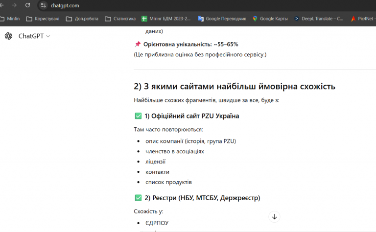
Task: Jump to bottom with the down-arrow button
Action: [x=274, y=217]
